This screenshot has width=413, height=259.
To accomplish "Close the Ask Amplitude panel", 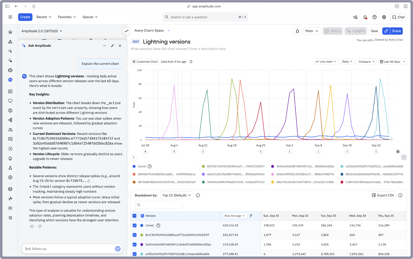I will (120, 46).
